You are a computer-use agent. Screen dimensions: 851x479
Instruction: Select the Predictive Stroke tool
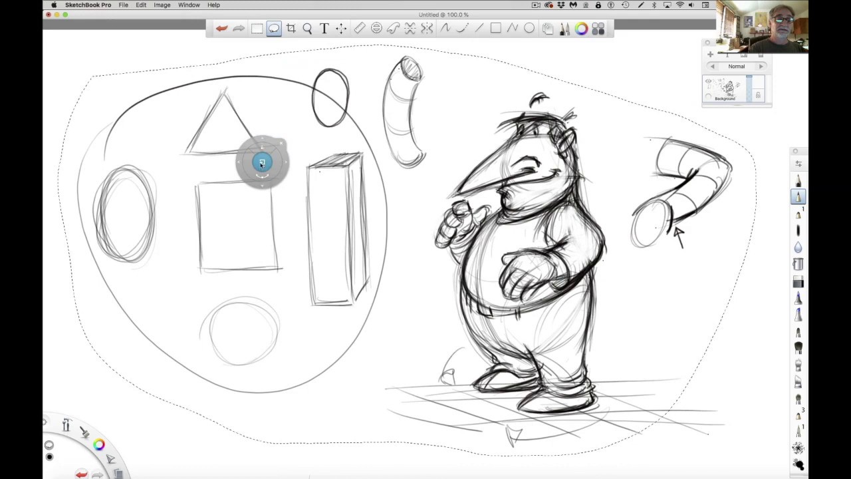pyautogui.click(x=461, y=29)
